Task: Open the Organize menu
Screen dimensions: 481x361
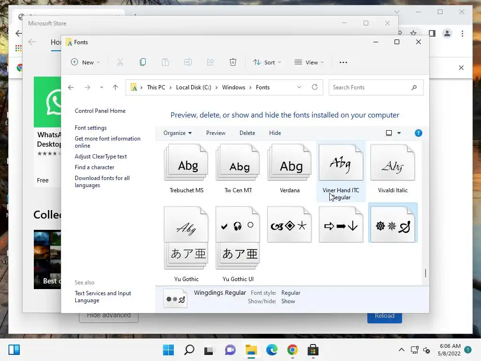Action: point(177,133)
